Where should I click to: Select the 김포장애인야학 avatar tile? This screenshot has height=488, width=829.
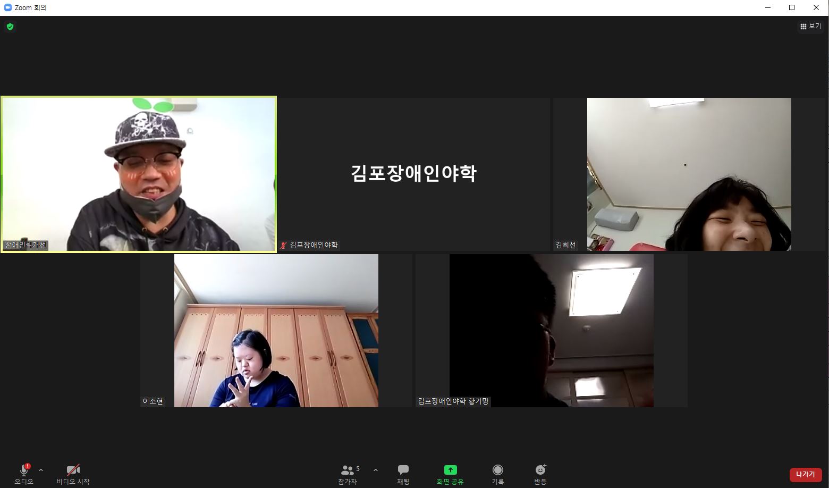point(413,174)
